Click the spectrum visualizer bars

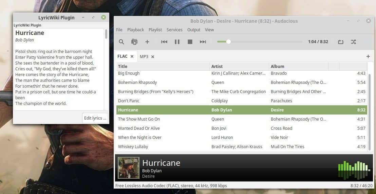tap(354, 170)
